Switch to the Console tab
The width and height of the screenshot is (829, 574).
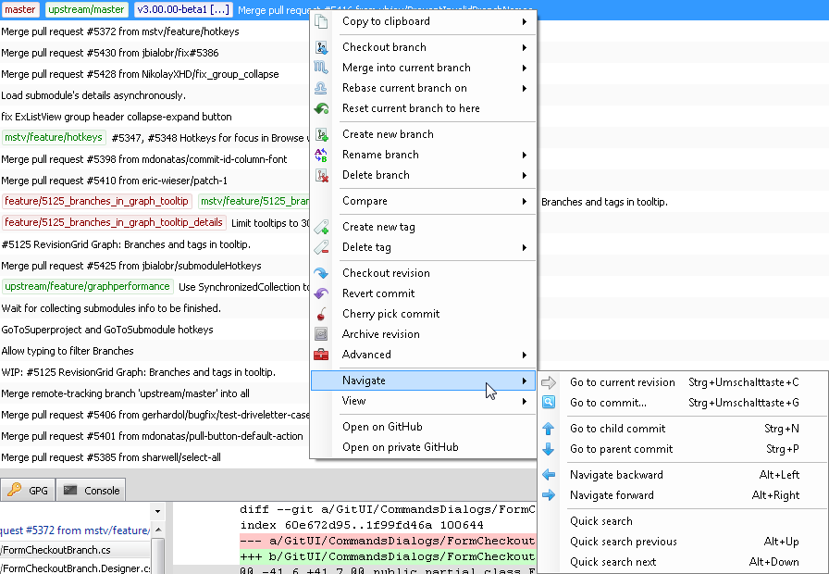[90, 491]
